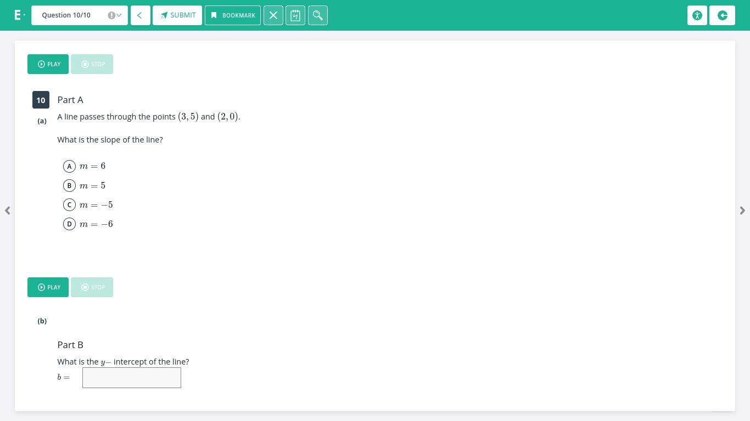Click the exit test arrow icon
This screenshot has width=750, height=421.
[x=722, y=15]
